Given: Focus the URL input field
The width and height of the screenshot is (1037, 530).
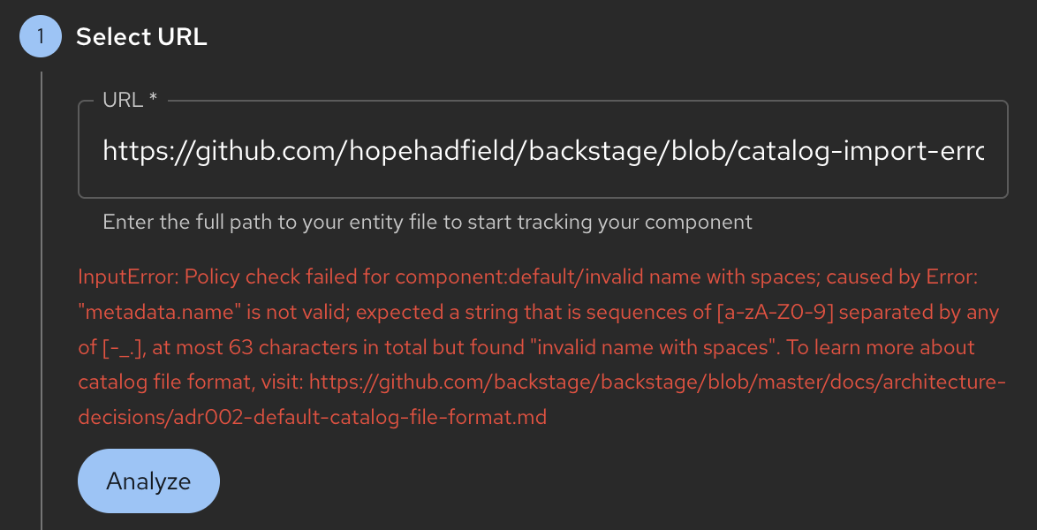Looking at the screenshot, I should point(542,151).
